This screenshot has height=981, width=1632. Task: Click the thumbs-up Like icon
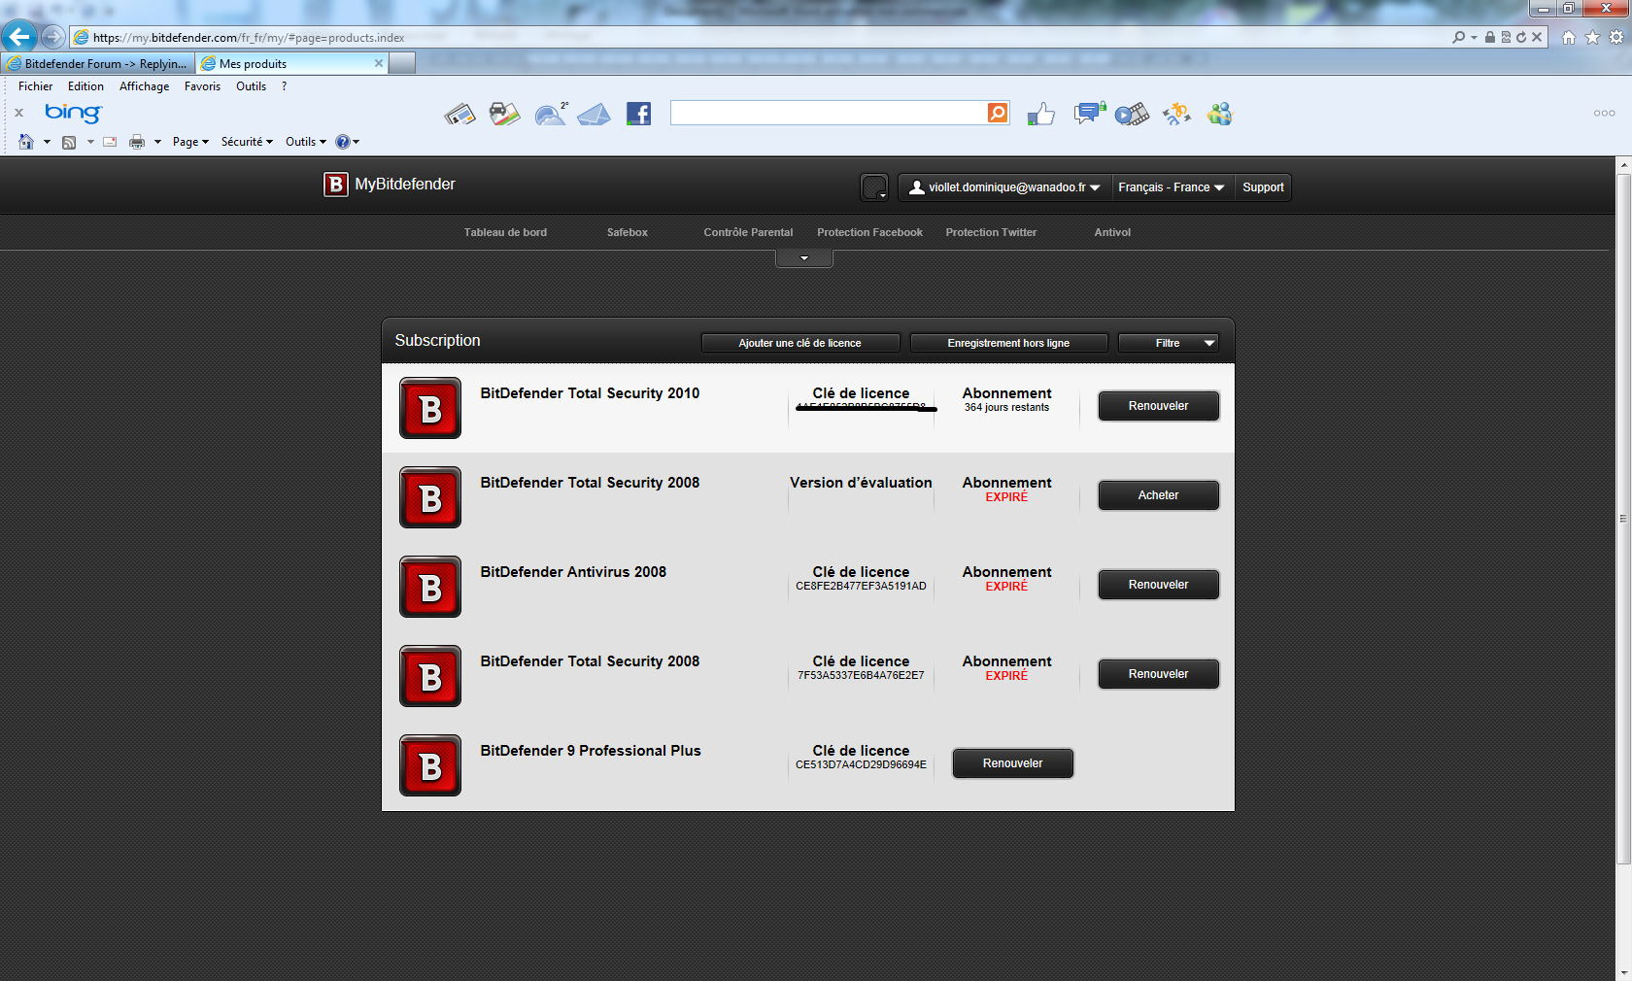tap(1040, 115)
